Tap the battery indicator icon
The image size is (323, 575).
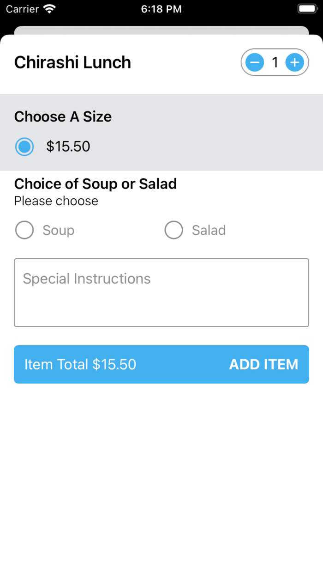tap(307, 9)
